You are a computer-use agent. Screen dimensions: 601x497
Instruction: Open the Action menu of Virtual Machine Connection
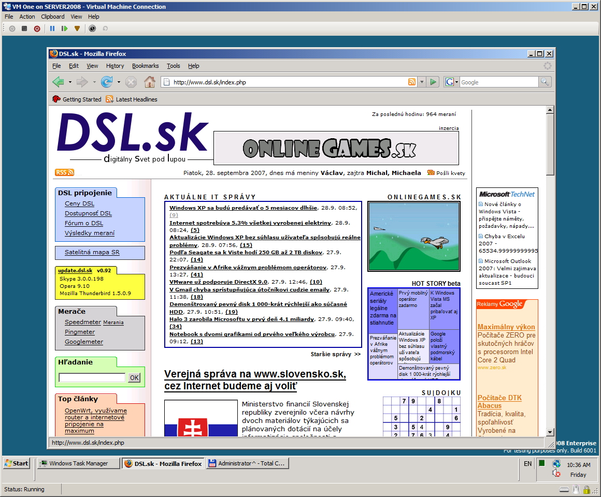[x=27, y=17]
